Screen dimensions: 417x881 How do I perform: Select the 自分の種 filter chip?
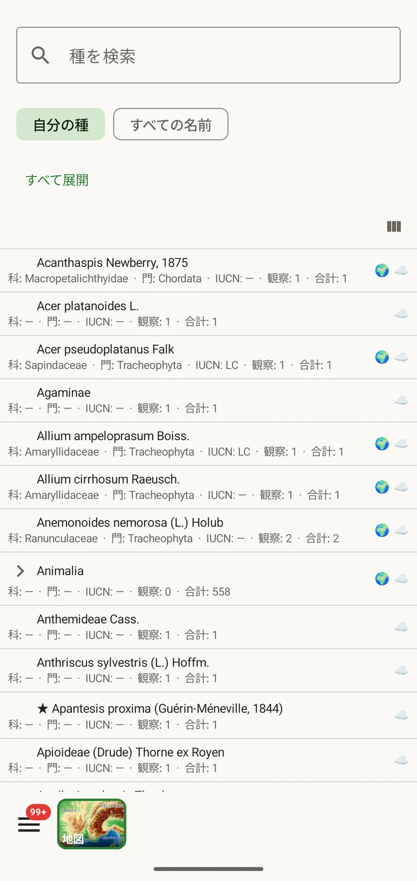click(x=60, y=124)
